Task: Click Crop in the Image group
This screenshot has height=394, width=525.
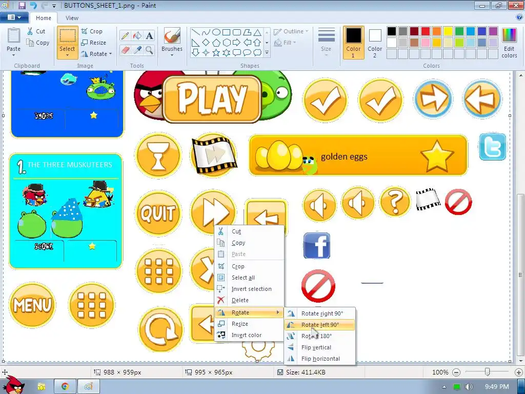Action: tap(92, 31)
